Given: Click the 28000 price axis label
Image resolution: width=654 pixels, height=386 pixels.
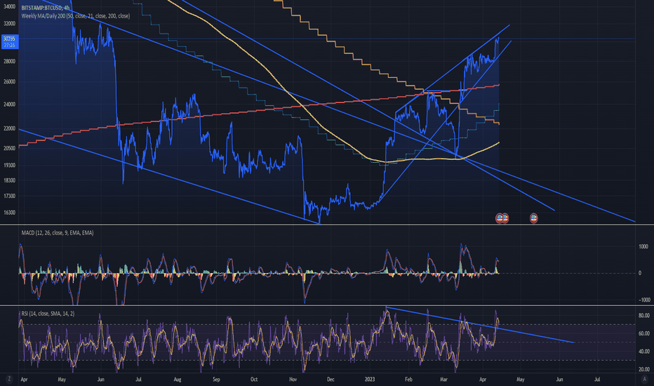Looking at the screenshot, I should [x=9, y=61].
